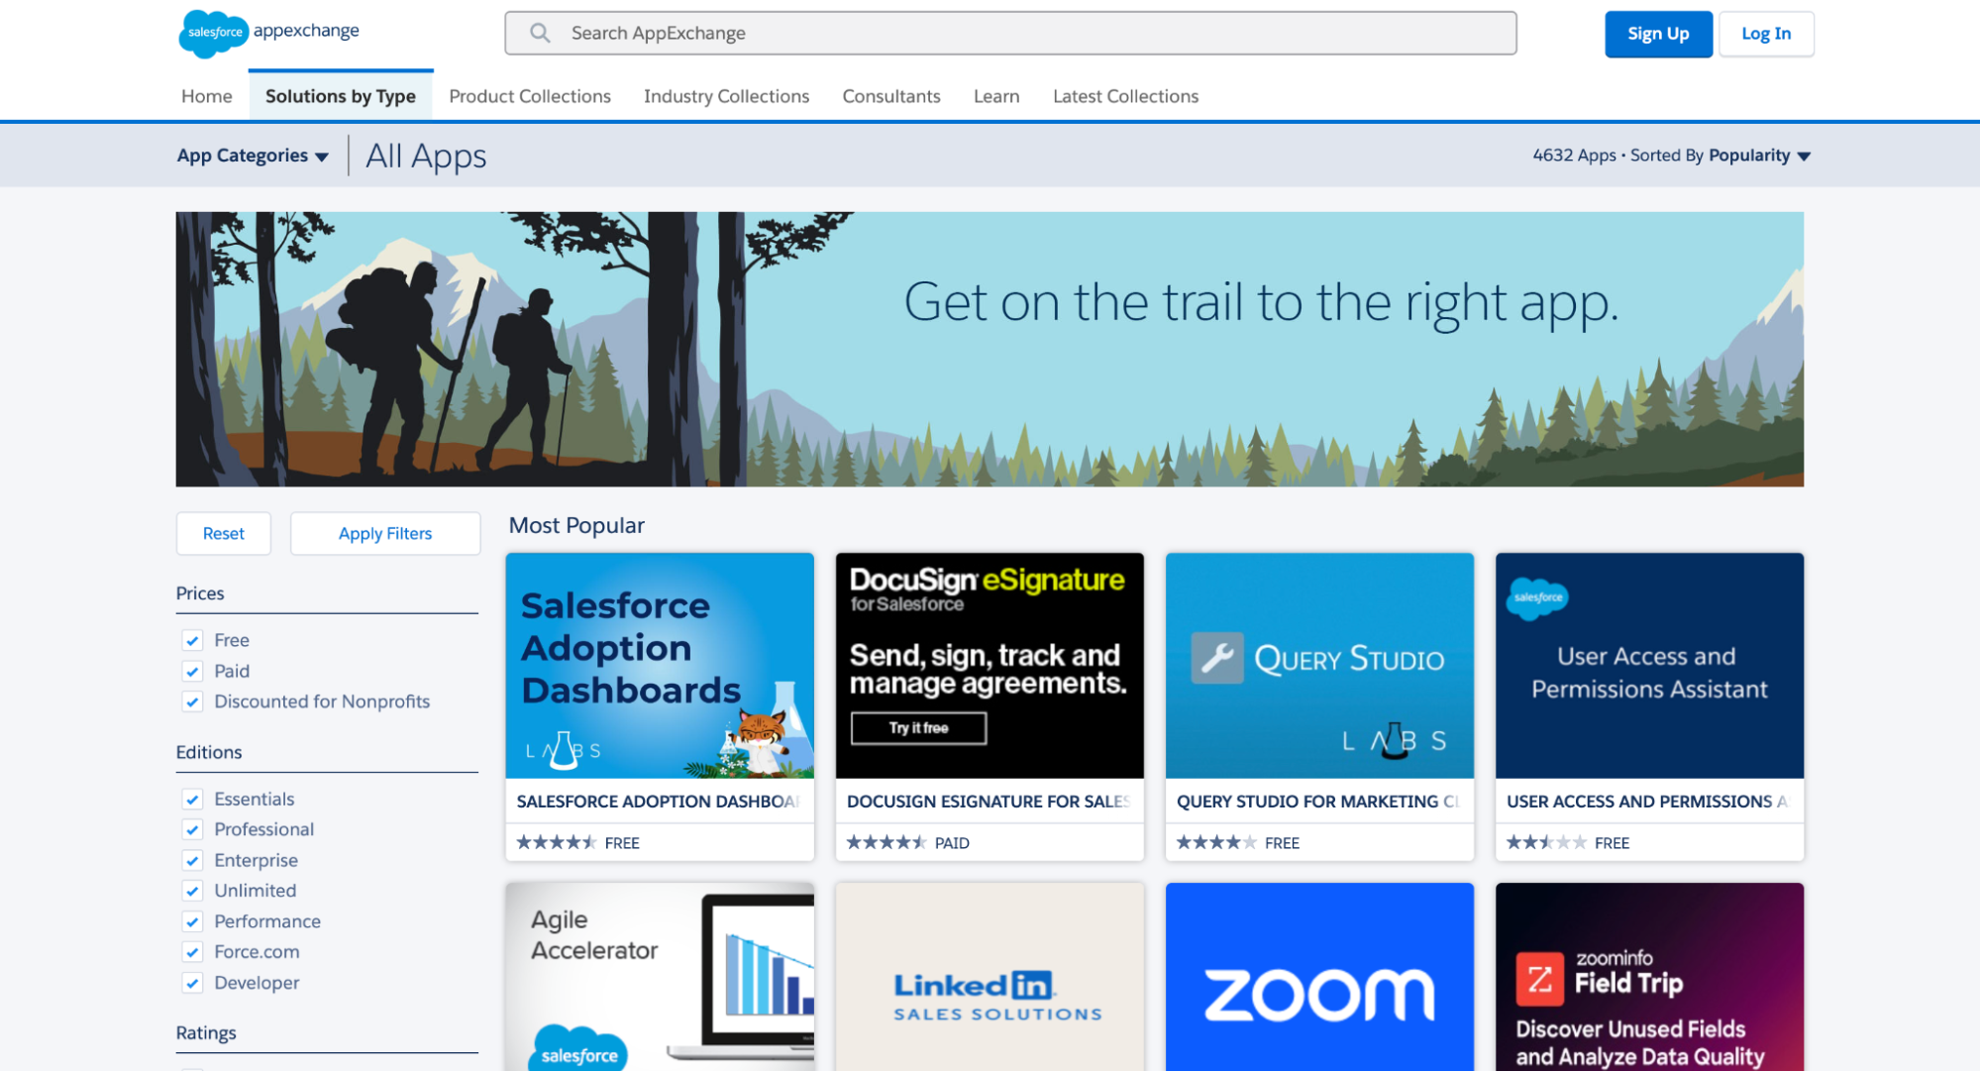Click FREE label on Salesforce Adoption Dashboards card
Viewport: 1980px width, 1072px height.
622,843
